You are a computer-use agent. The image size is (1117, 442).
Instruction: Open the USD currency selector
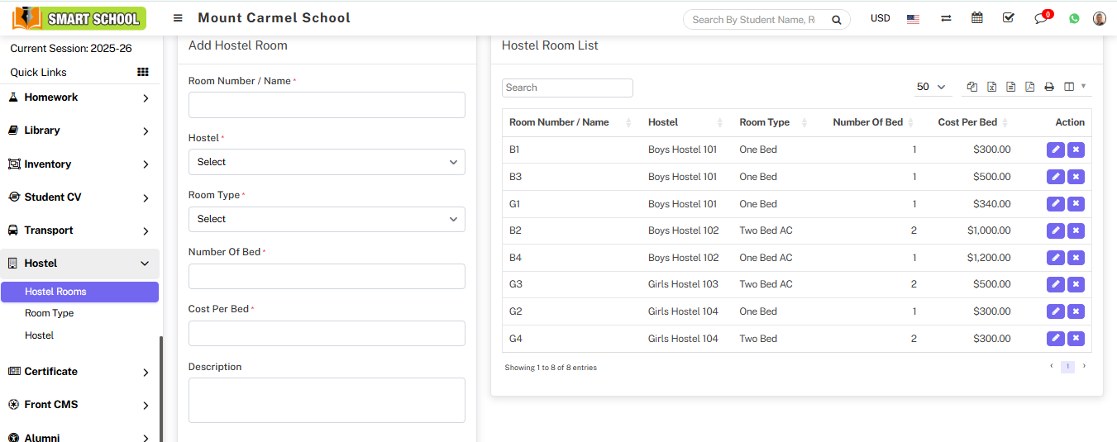tap(881, 18)
